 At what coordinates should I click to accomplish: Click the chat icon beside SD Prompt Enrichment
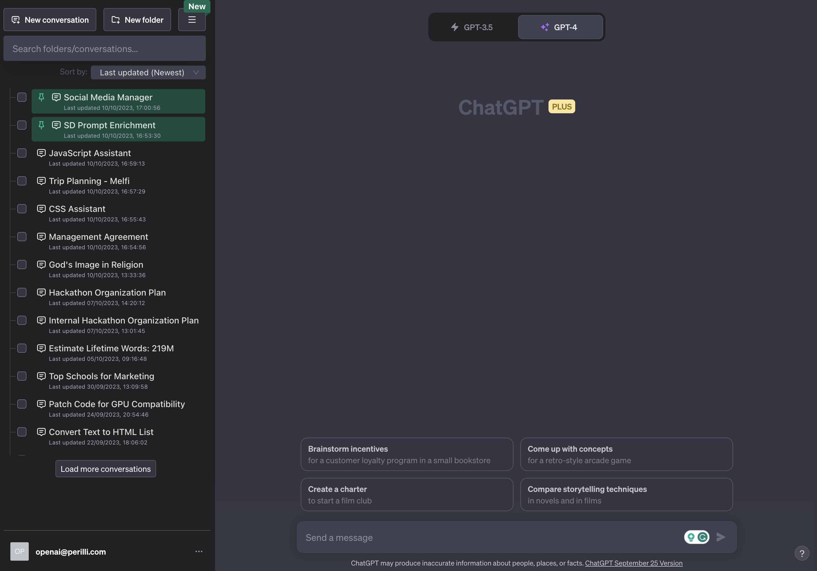(56, 125)
